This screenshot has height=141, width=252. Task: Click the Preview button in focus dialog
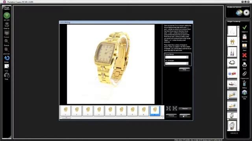click(x=185, y=109)
